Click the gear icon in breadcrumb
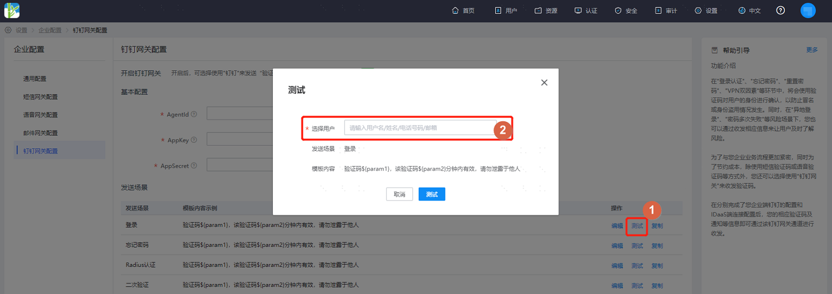This screenshot has width=832, height=294. pyautogui.click(x=8, y=30)
